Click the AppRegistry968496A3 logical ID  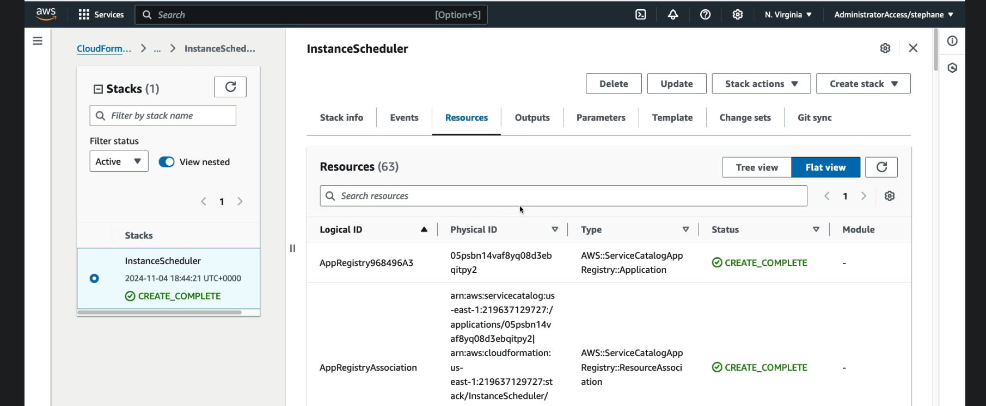tap(366, 263)
